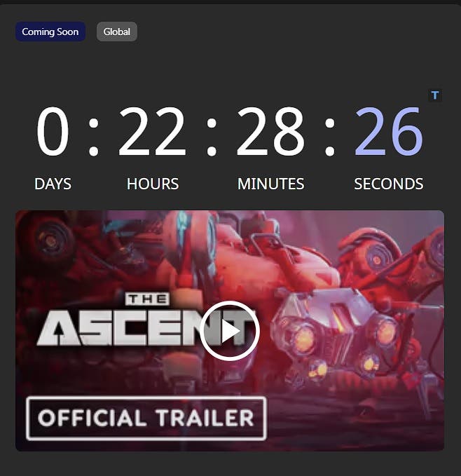Click the HOURS label

click(153, 184)
